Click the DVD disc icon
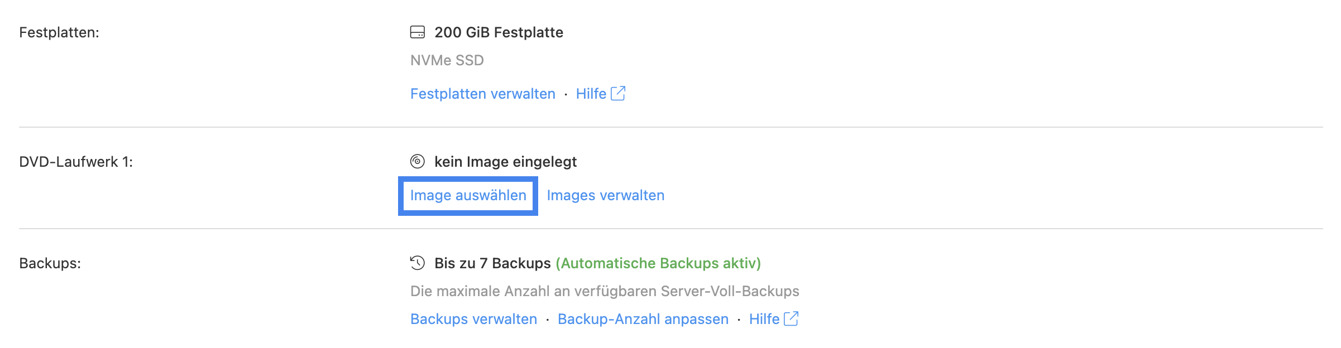1341x348 pixels. pyautogui.click(x=417, y=162)
